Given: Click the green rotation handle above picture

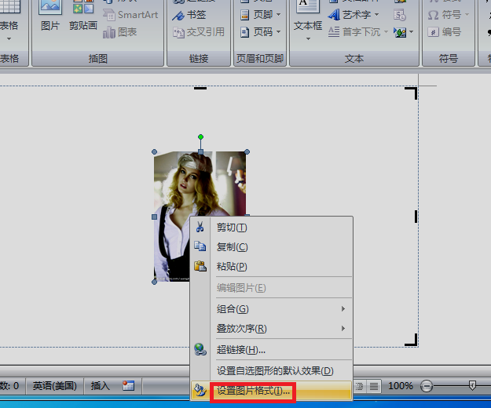Looking at the screenshot, I should [x=201, y=137].
